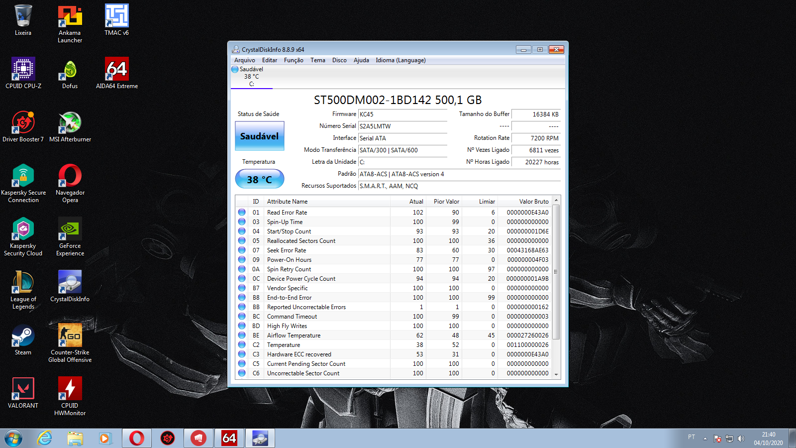The height and width of the screenshot is (448, 796).
Task: Select the CPUID CPU-Z desktop shortcut
Action: [x=23, y=73]
